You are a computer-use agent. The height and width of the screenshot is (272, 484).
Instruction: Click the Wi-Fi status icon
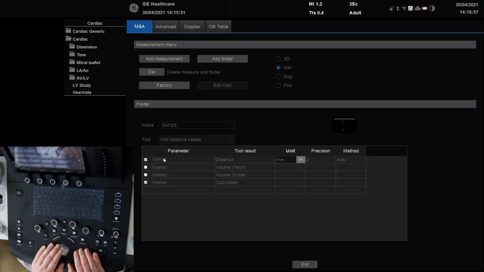[404, 8]
